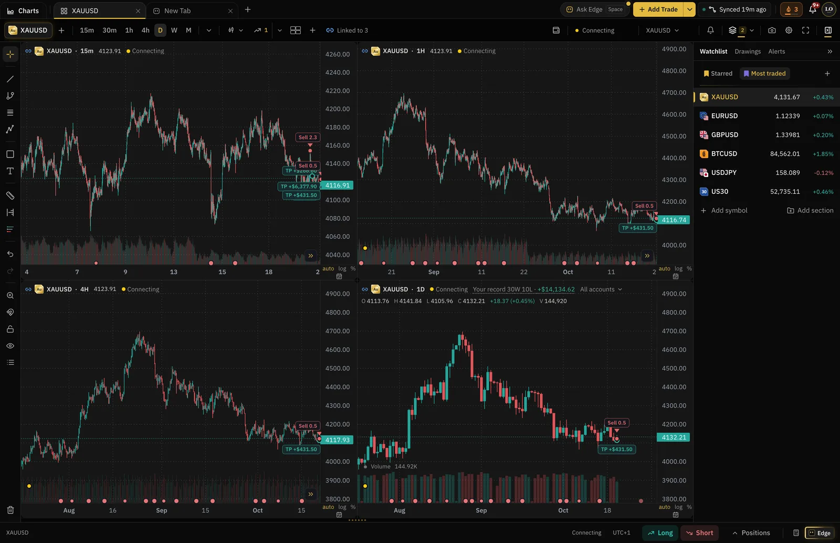Image resolution: width=840 pixels, height=543 pixels.
Task: Toggle drawings visibility eye icon
Action: [10, 346]
